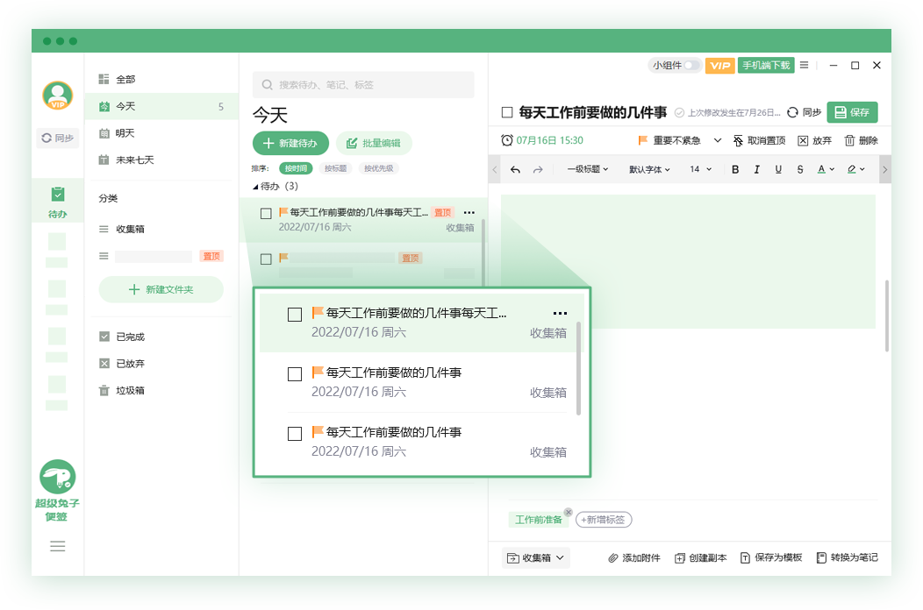Viewport: 923px width, 610px height.
Task: Click 添加附件 to attach a file
Action: (x=634, y=557)
